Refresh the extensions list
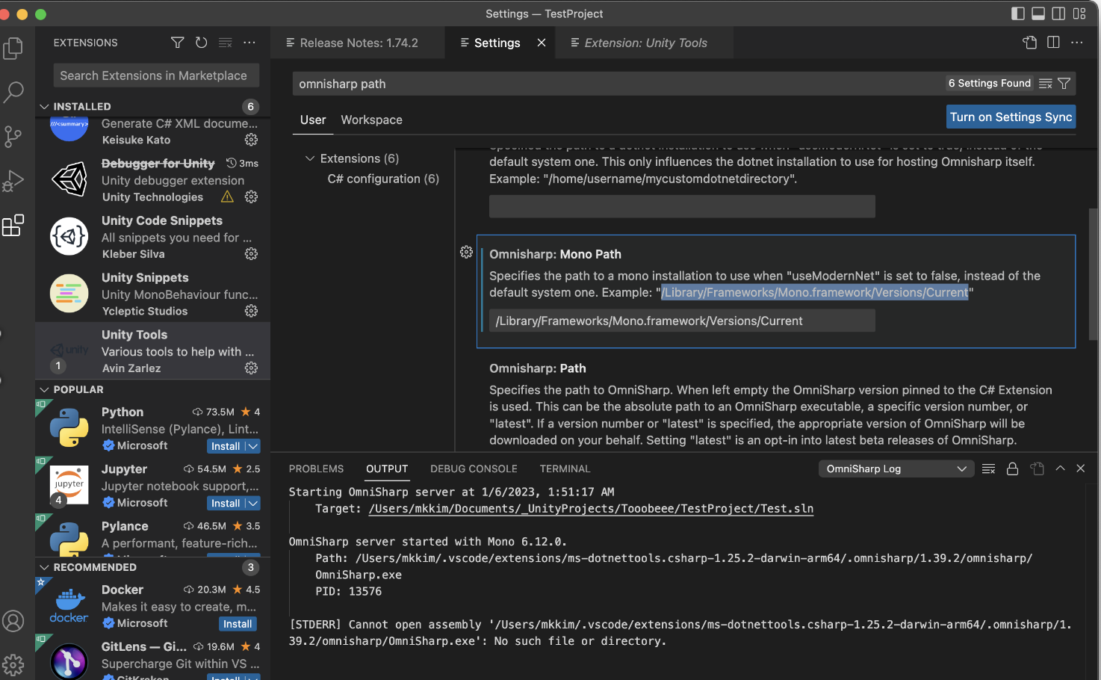This screenshot has width=1101, height=680. [x=201, y=43]
